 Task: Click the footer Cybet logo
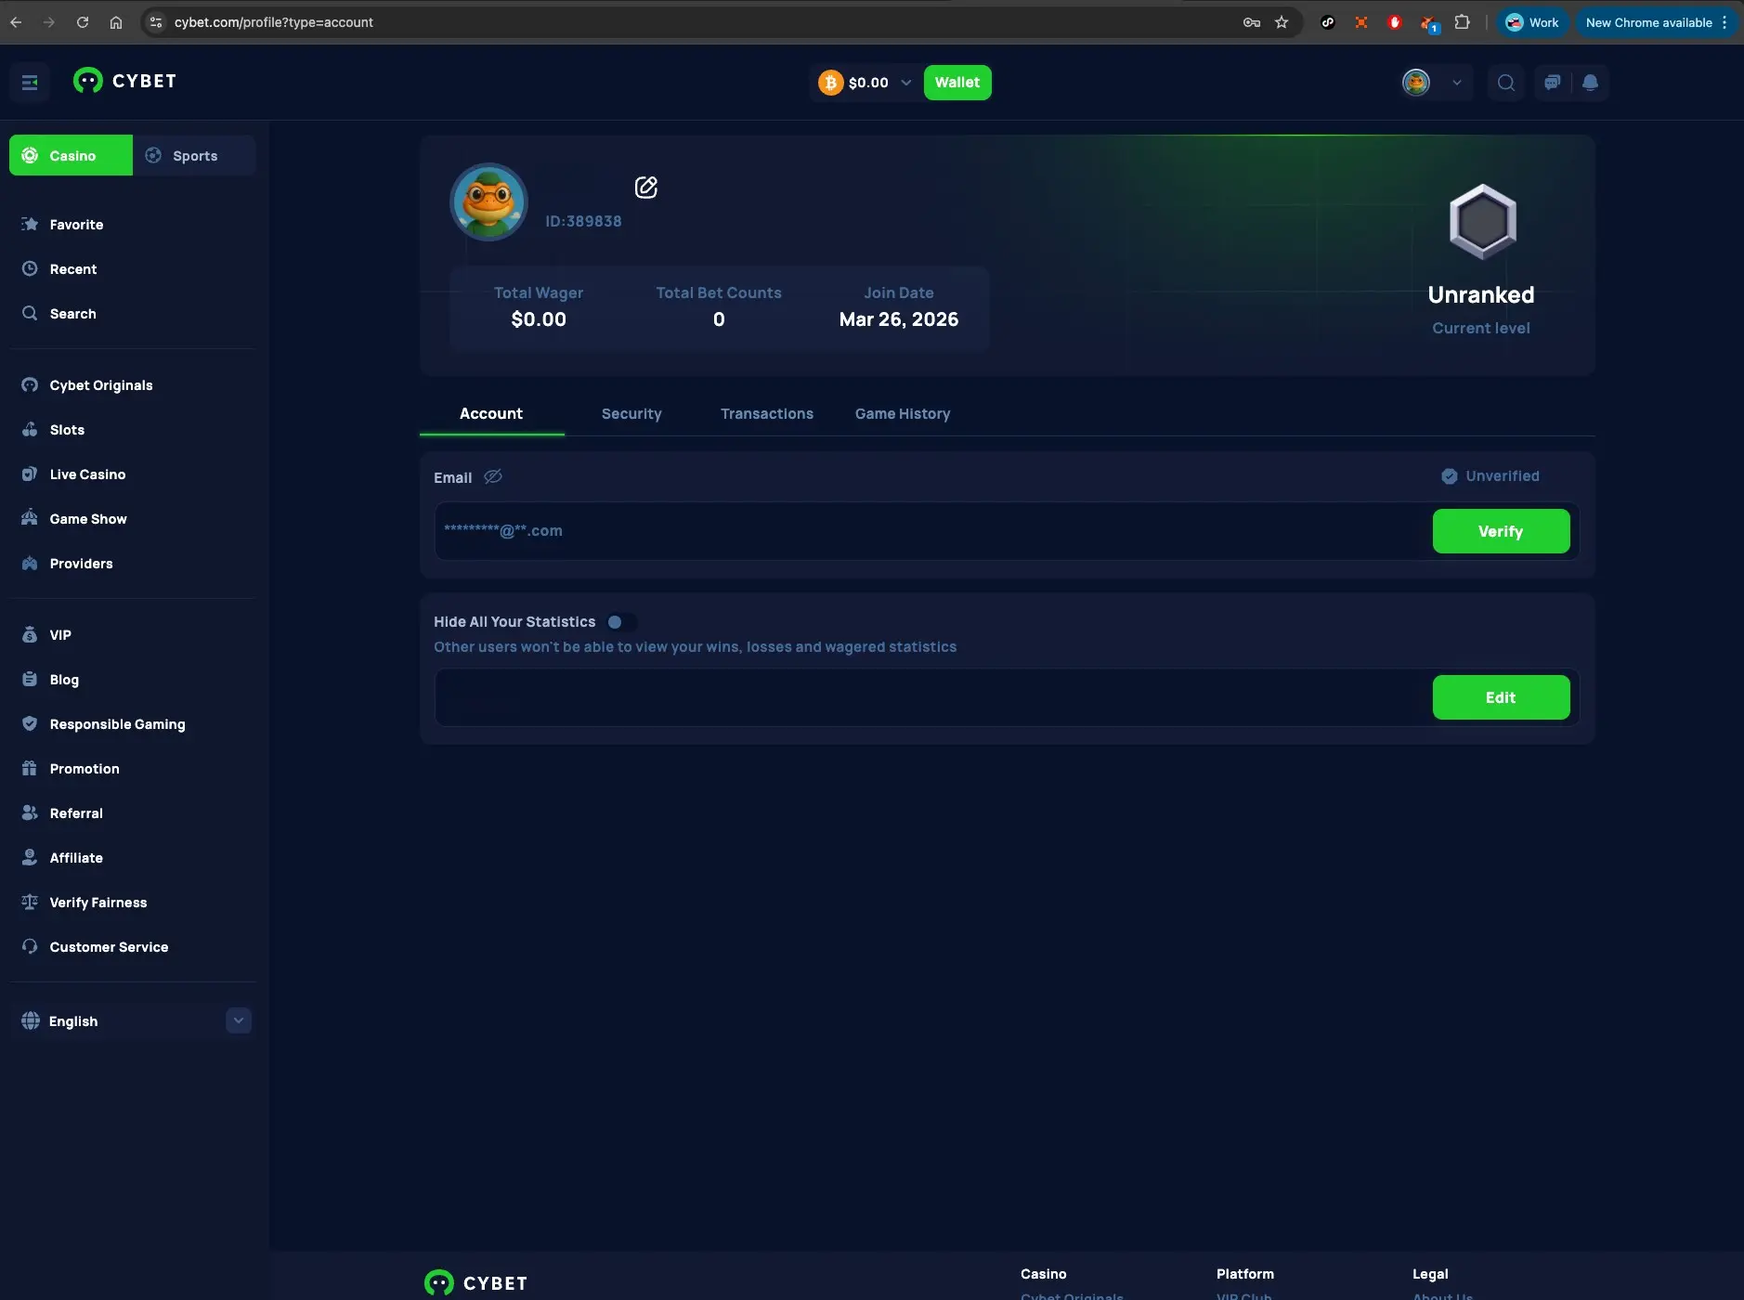(x=476, y=1283)
